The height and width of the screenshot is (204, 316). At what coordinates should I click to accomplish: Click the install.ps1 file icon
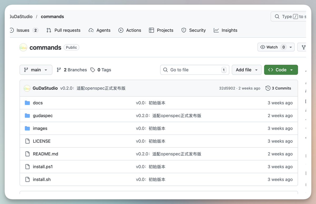point(27,167)
